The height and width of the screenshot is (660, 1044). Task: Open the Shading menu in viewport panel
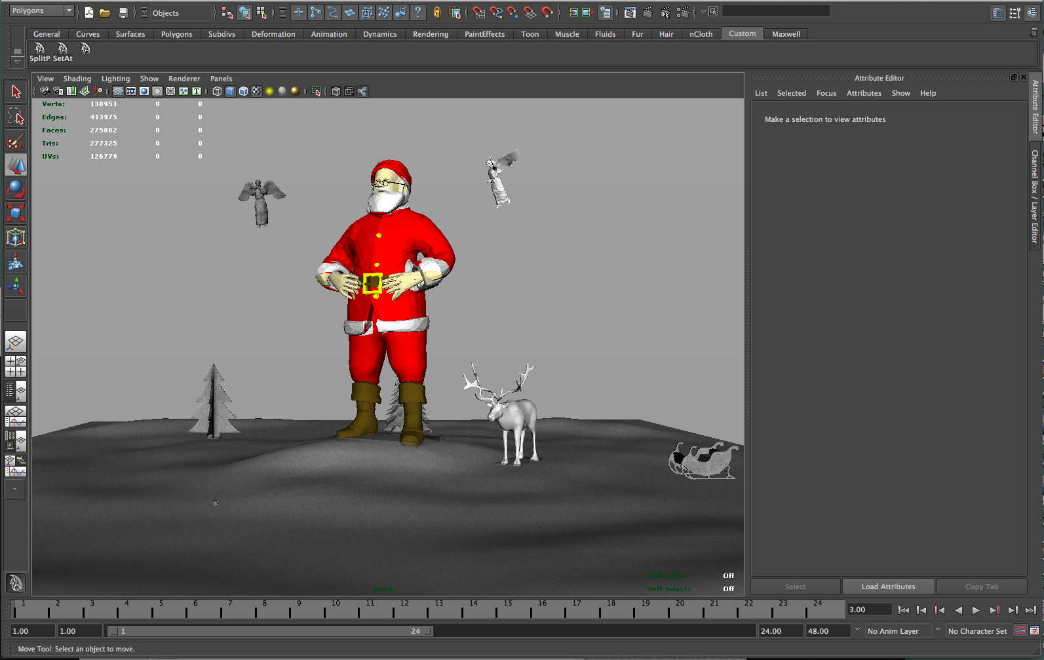77,79
